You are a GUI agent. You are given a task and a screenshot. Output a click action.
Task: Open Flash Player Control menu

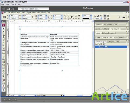tap(13, 4)
